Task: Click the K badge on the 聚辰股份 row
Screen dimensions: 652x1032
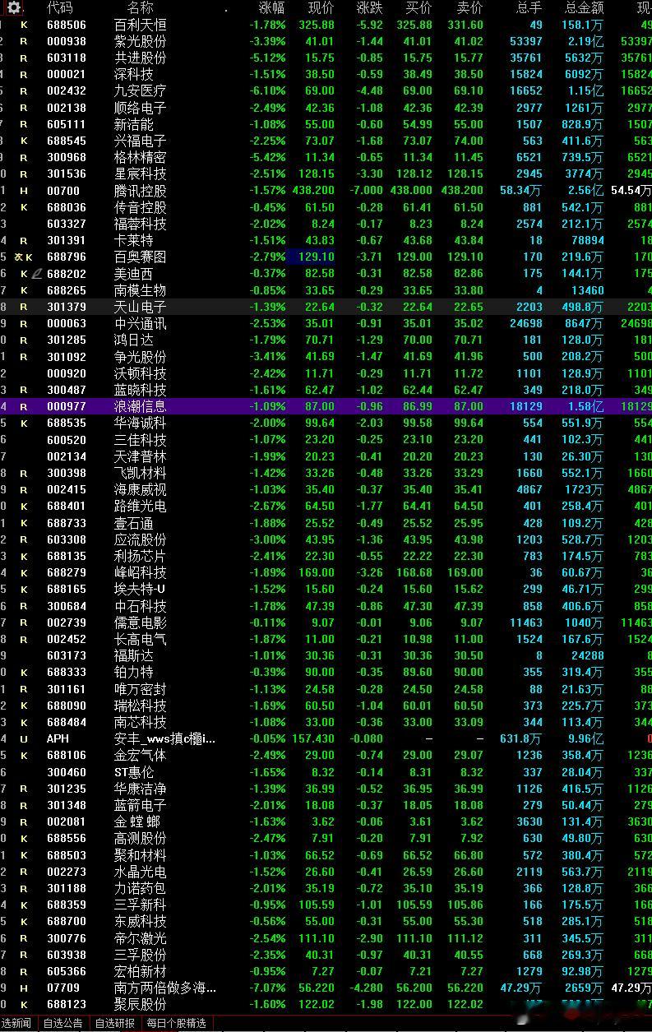Action: tap(24, 1005)
